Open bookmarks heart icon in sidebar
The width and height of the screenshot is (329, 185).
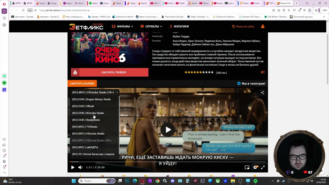[4, 140]
